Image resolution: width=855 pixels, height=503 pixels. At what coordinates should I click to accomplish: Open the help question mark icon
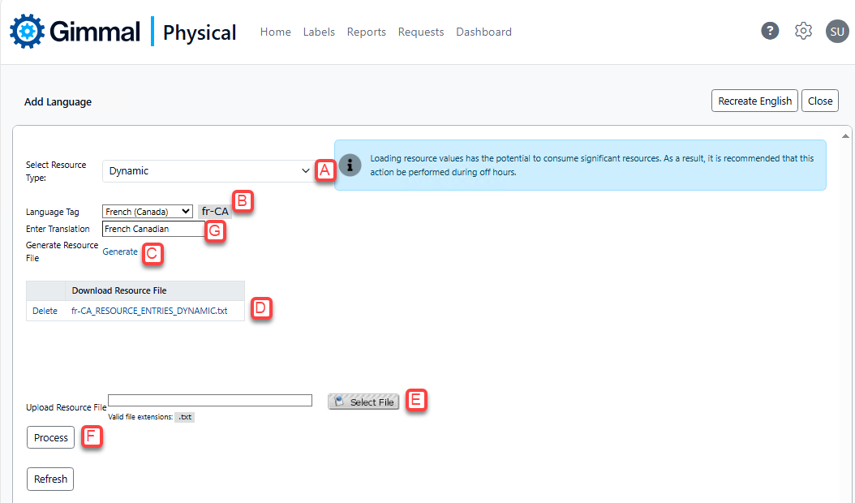[x=770, y=31]
